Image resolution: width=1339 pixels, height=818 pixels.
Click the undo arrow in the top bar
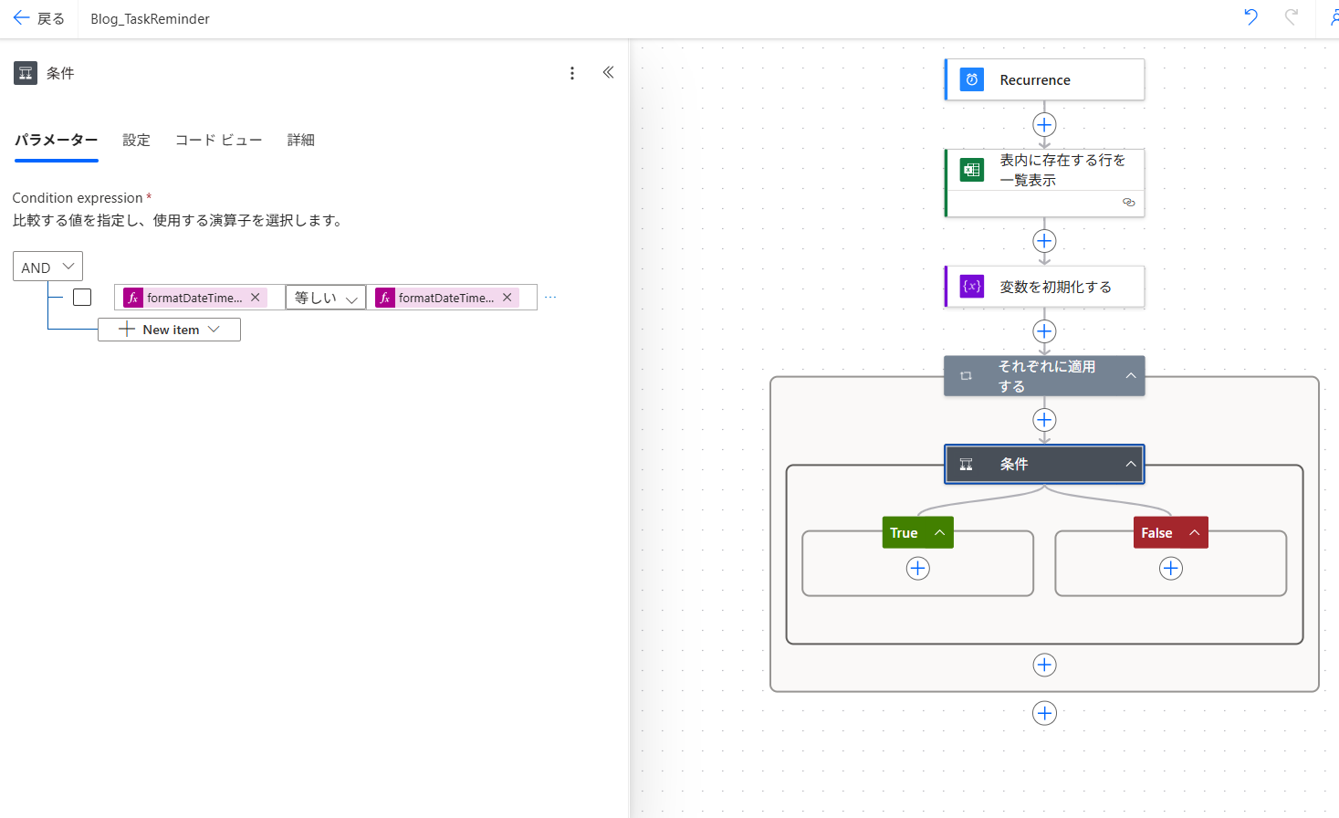[x=1250, y=17]
